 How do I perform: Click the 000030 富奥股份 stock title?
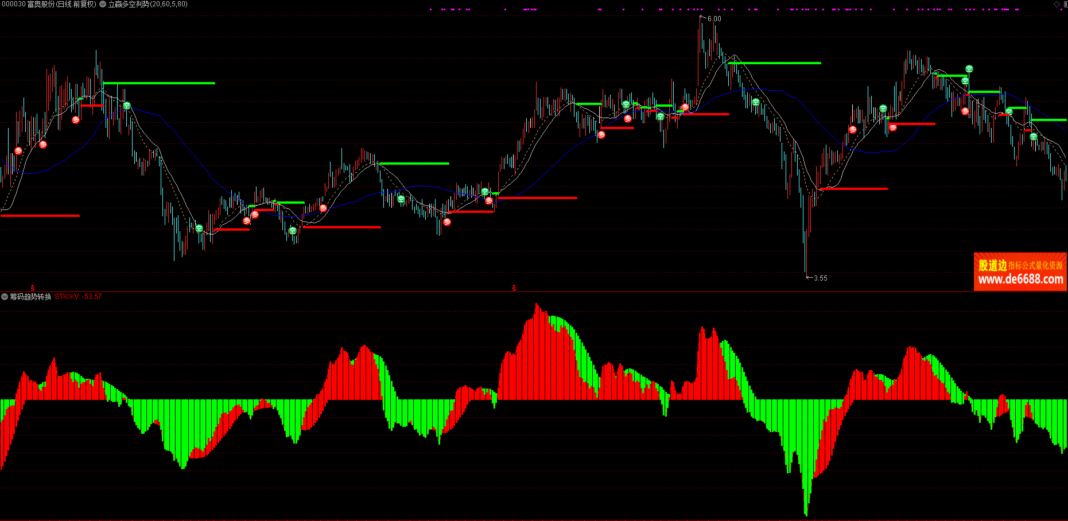point(49,4)
